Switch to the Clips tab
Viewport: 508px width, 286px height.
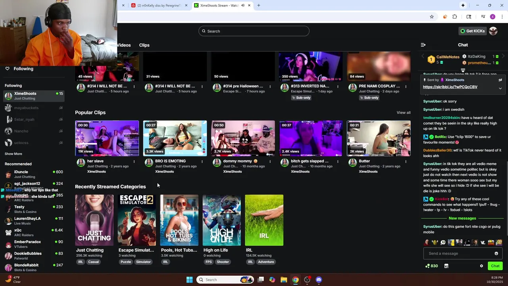coord(144,45)
